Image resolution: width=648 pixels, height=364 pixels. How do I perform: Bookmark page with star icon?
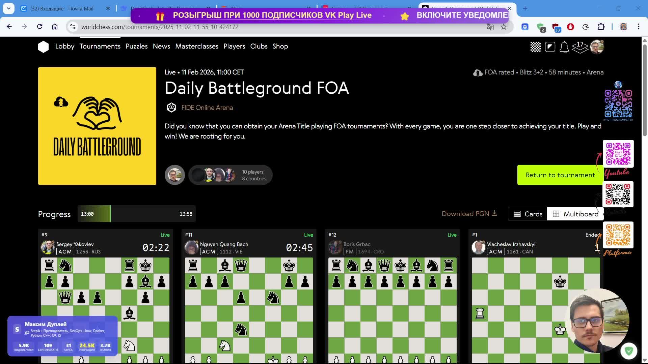coord(504,27)
